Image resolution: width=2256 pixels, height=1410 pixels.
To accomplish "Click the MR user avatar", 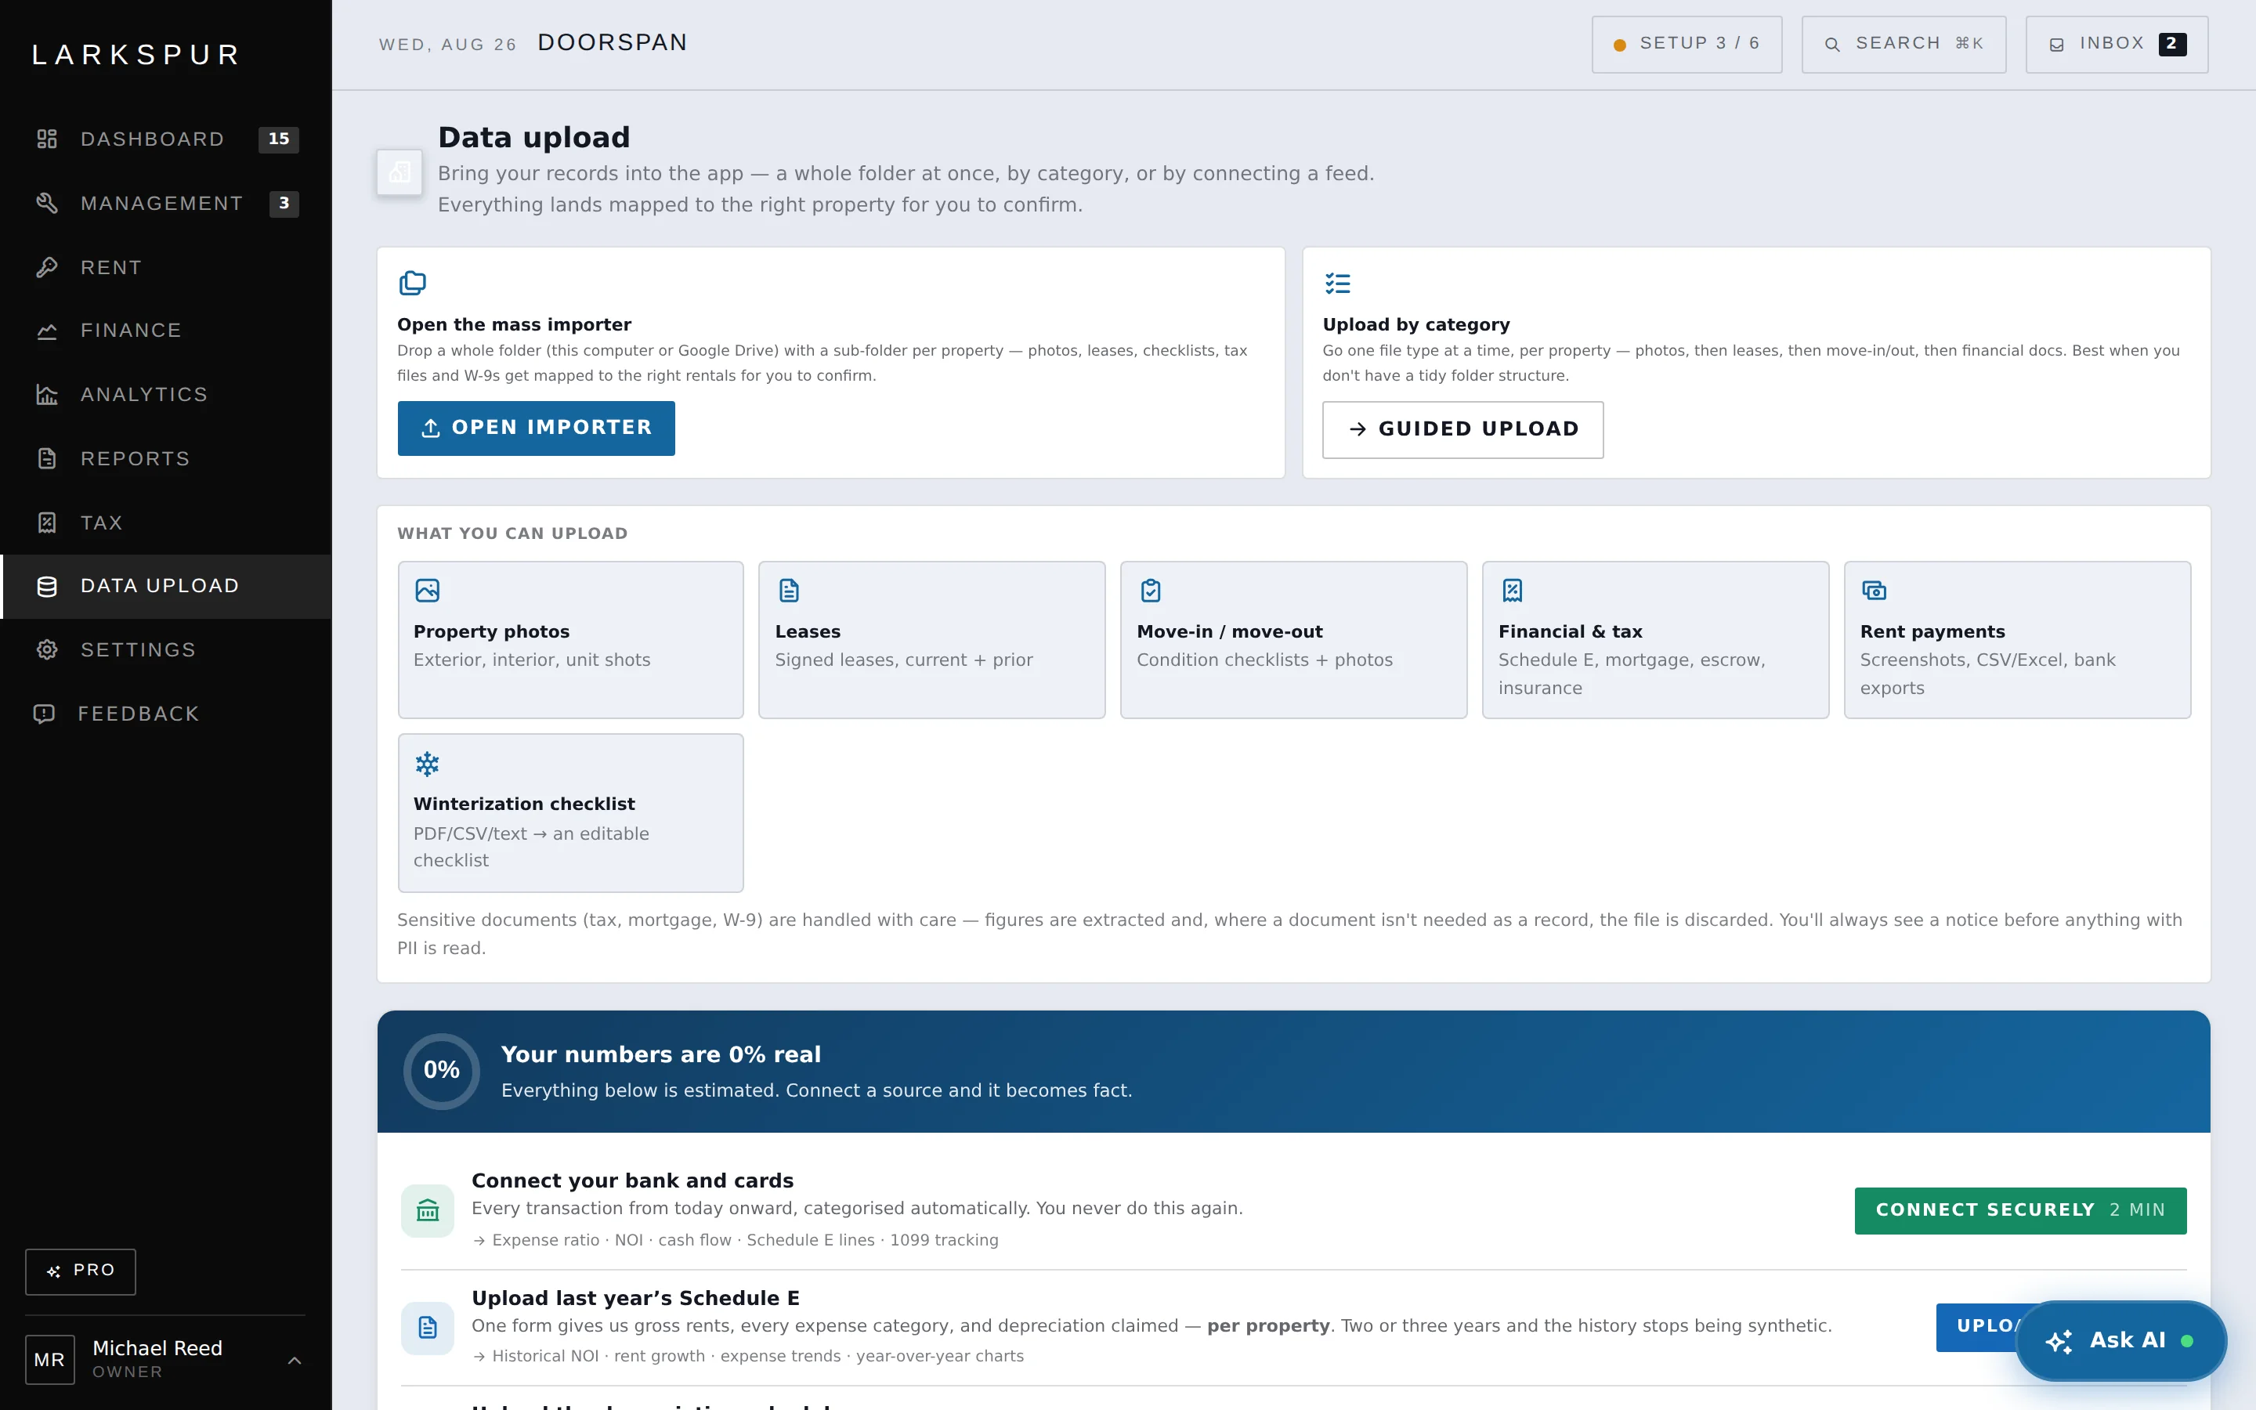I will pyautogui.click(x=49, y=1360).
